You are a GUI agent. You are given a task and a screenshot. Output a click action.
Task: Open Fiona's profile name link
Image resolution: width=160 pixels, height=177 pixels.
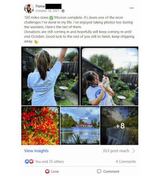[40, 6]
